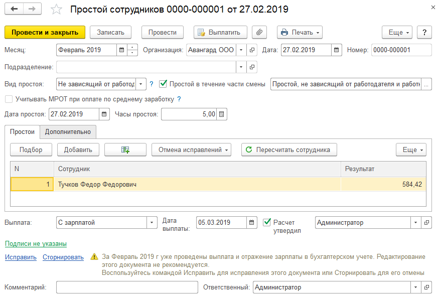Click the Записать button
Screen dimensions: 439x296
[110, 32]
